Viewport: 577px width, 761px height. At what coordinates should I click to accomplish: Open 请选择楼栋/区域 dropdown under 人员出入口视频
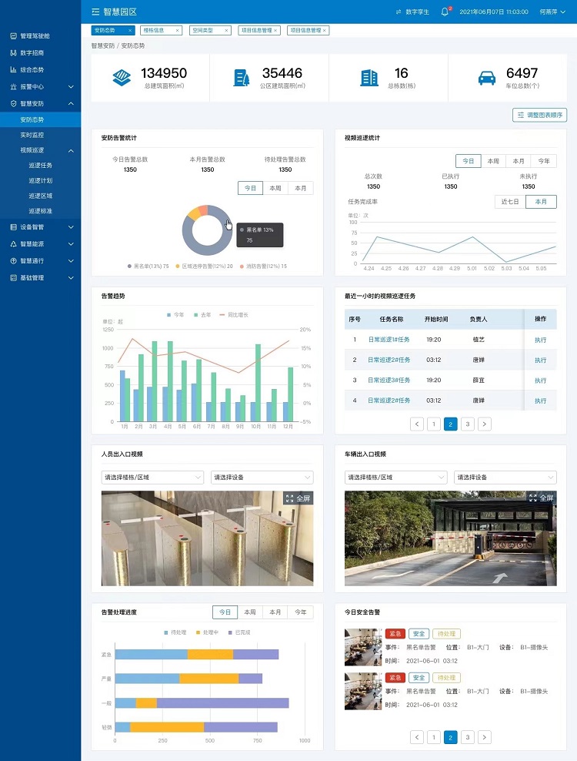[x=152, y=478]
